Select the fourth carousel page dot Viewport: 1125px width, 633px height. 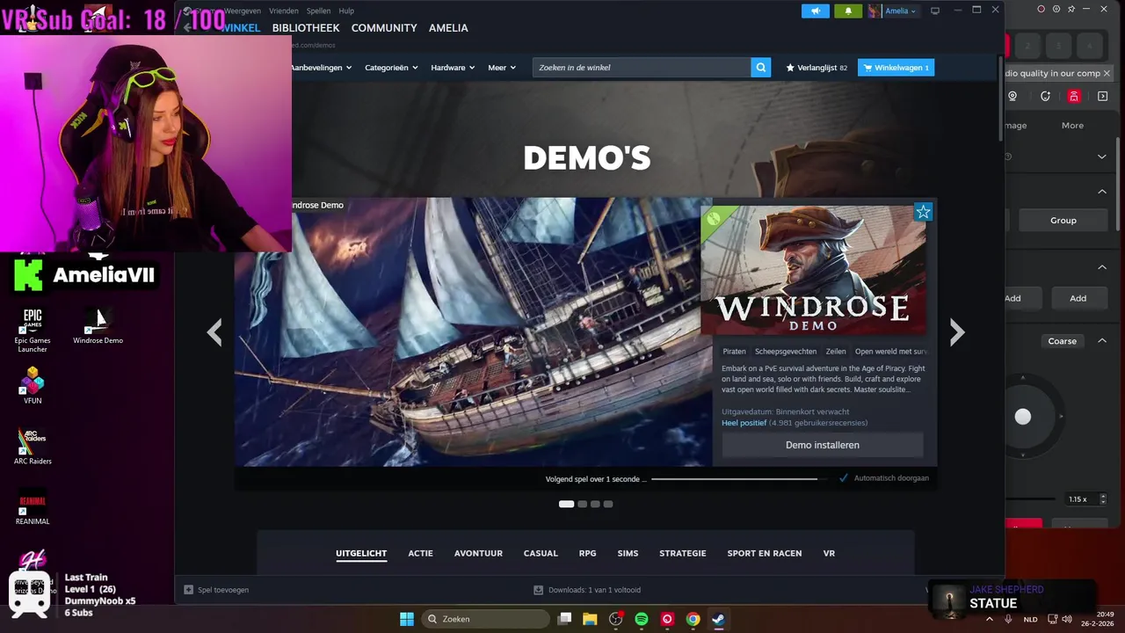tap(608, 504)
